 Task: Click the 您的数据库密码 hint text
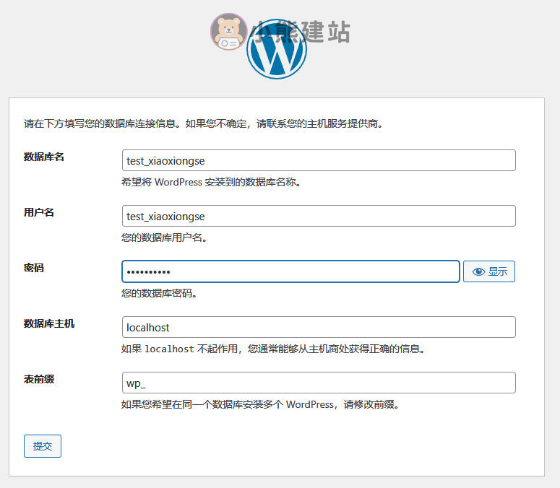click(160, 293)
